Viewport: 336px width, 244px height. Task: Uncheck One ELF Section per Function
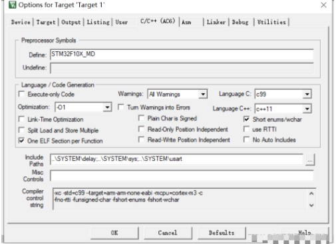pyautogui.click(x=21, y=140)
